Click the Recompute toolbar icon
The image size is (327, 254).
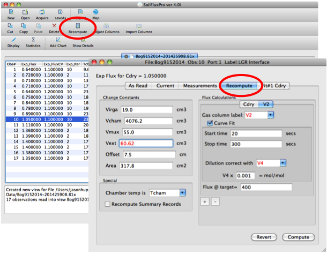78,28
